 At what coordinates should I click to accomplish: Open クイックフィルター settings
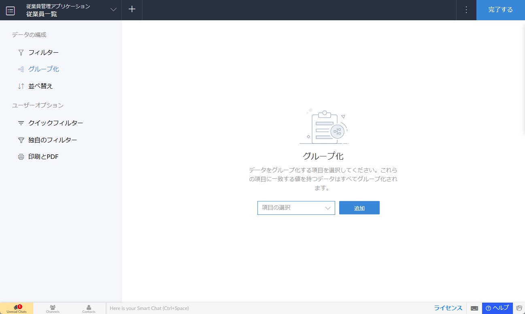[x=55, y=123]
